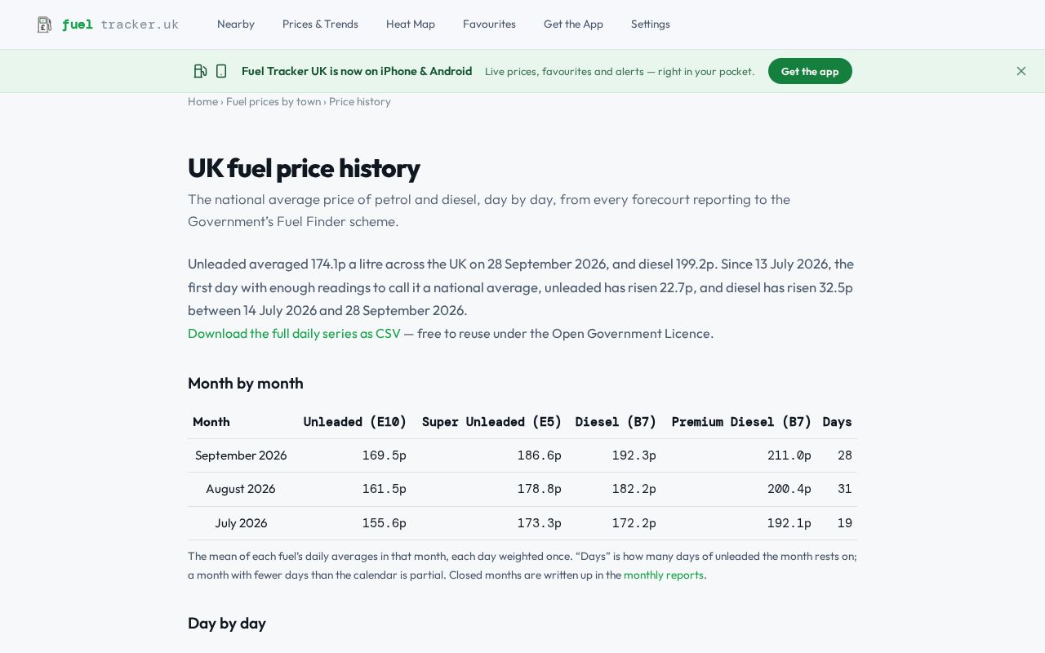
Task: Click the green Get the app button
Action: click(810, 71)
